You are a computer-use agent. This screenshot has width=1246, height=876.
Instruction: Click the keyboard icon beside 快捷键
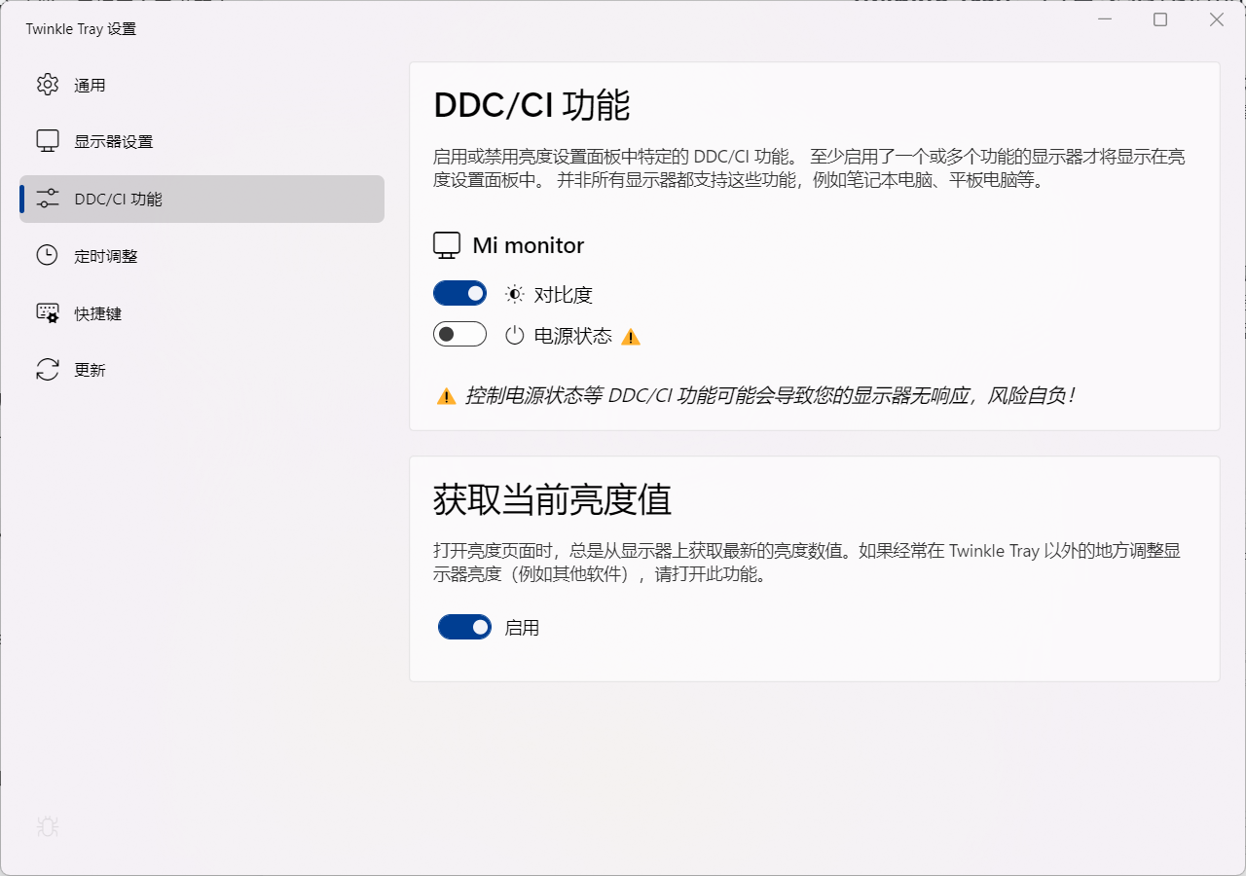[x=47, y=312]
